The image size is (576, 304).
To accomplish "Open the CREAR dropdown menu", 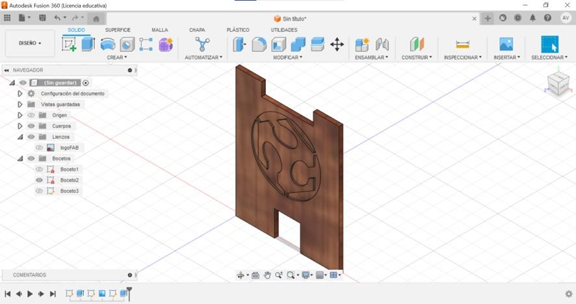I will click(117, 58).
